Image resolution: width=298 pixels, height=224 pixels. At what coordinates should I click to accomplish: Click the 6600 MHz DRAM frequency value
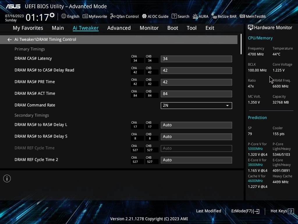(281, 86)
